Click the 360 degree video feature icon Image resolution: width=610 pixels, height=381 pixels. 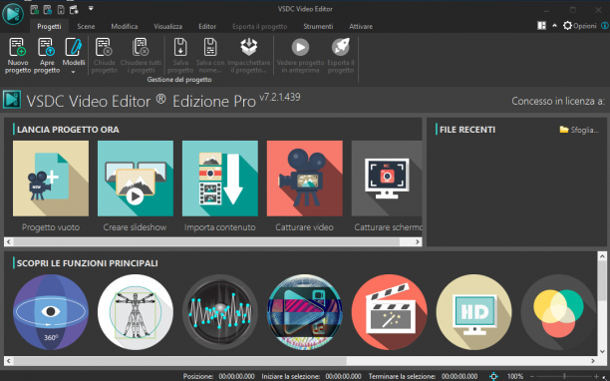click(x=51, y=312)
